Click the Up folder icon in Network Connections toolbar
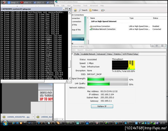This screenshot has width=168, height=131. (75, 10)
